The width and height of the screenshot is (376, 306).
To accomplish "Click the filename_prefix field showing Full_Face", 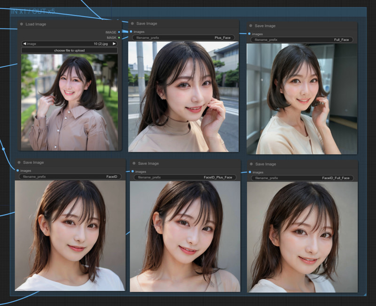I will 304,39.
